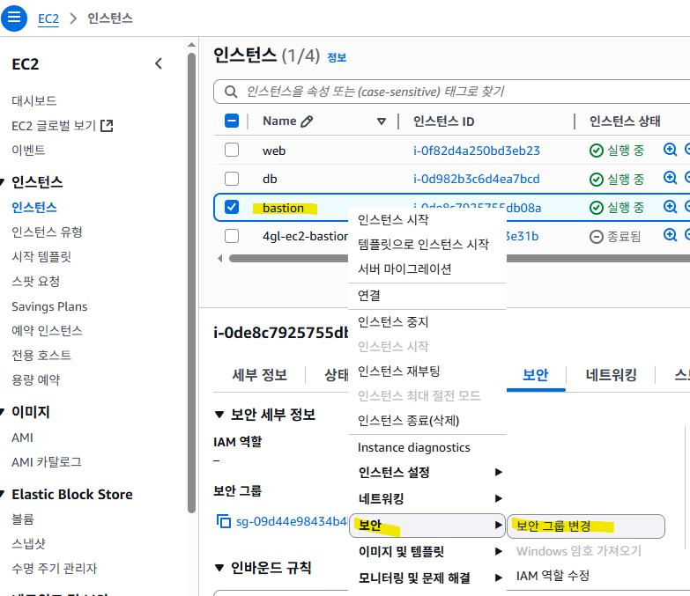Open 스냅샷 in the sidebar
The height and width of the screenshot is (596, 690).
pos(28,544)
